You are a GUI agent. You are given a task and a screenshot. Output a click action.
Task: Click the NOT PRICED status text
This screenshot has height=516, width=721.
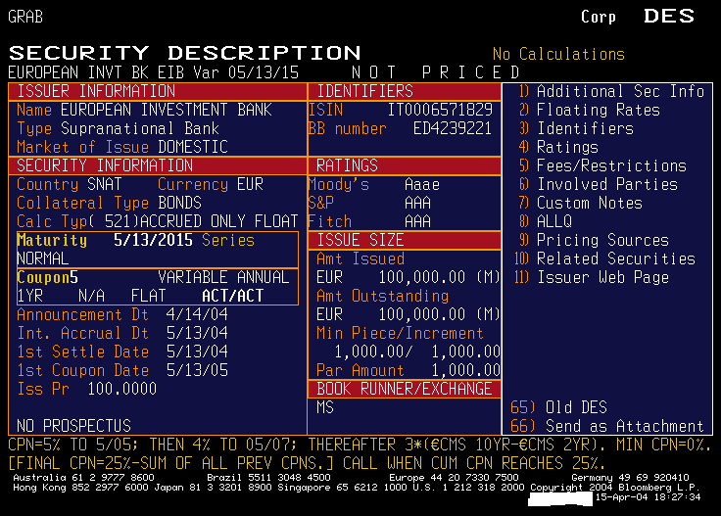(436, 72)
